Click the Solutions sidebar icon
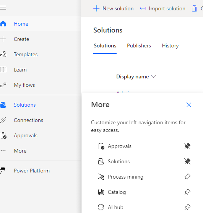 point(3,105)
